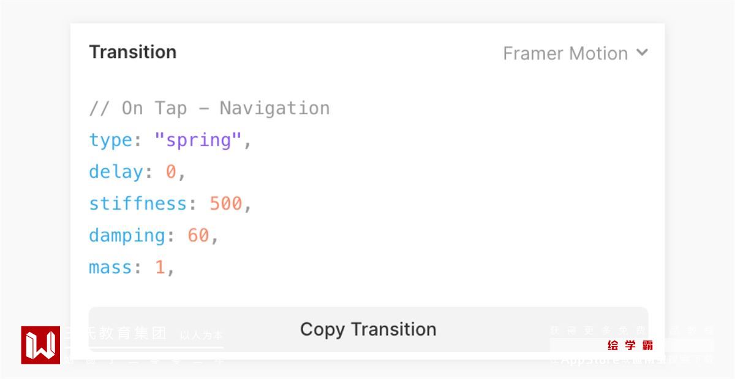Click the red W logo icon
Image resolution: width=735 pixels, height=379 pixels.
[x=40, y=345]
